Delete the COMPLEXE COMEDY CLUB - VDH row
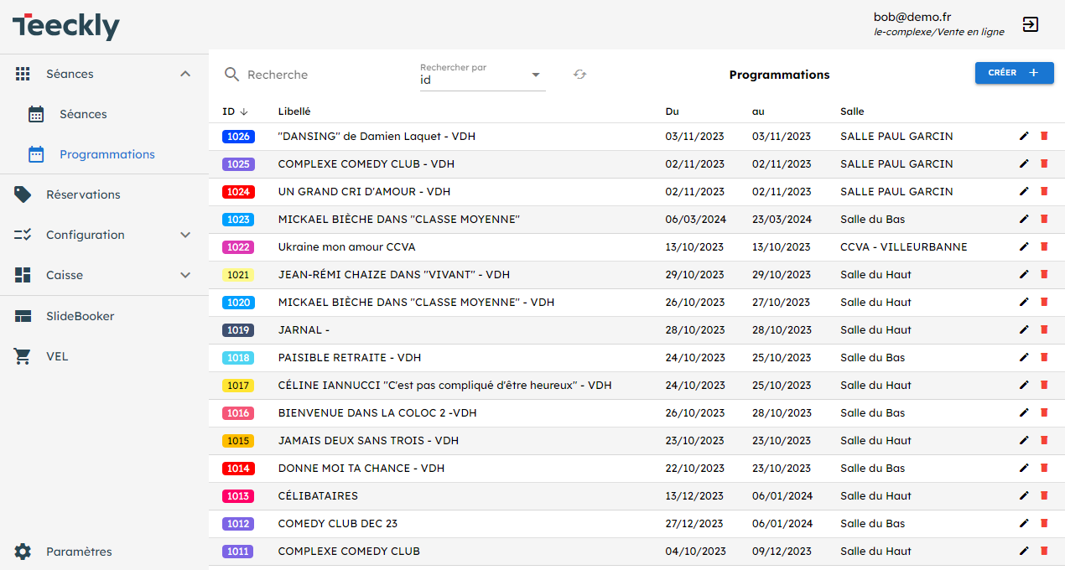This screenshot has height=570, width=1065. [x=1044, y=163]
